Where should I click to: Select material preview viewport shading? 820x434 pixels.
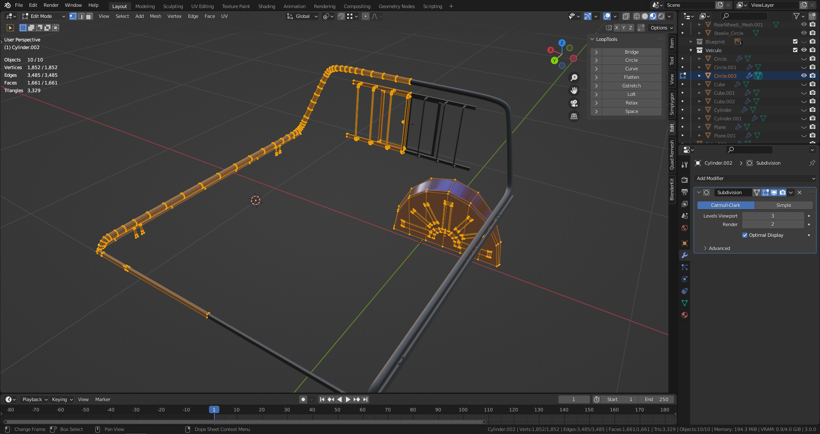click(653, 16)
